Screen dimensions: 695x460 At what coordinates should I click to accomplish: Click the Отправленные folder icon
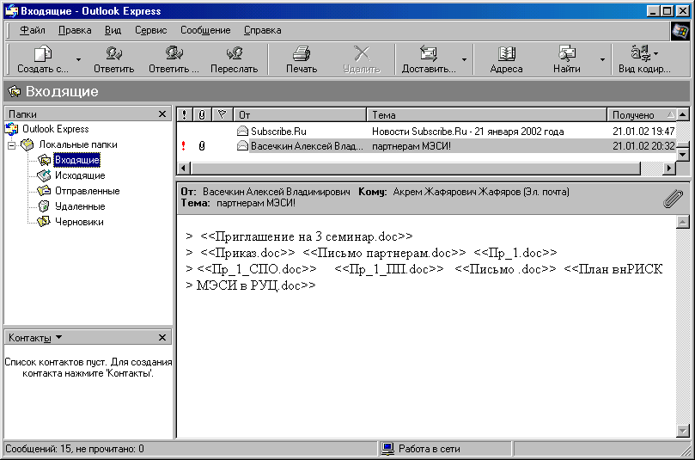pos(44,191)
